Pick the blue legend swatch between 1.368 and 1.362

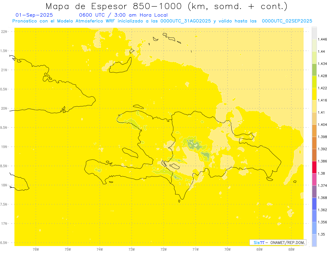[314, 204]
